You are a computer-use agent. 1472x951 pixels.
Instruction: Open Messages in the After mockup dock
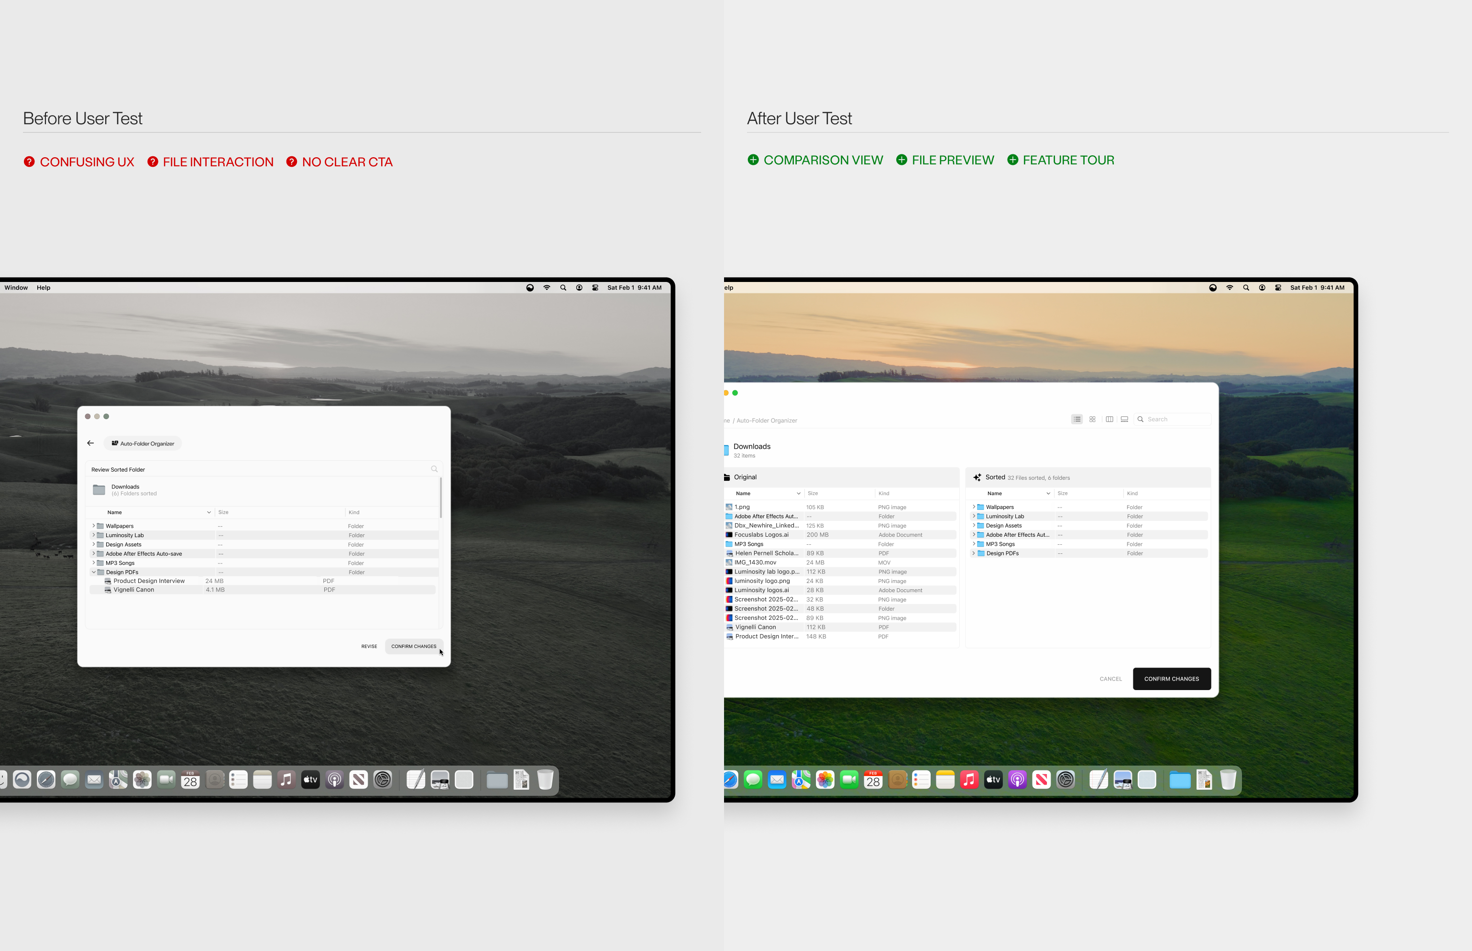(x=753, y=780)
